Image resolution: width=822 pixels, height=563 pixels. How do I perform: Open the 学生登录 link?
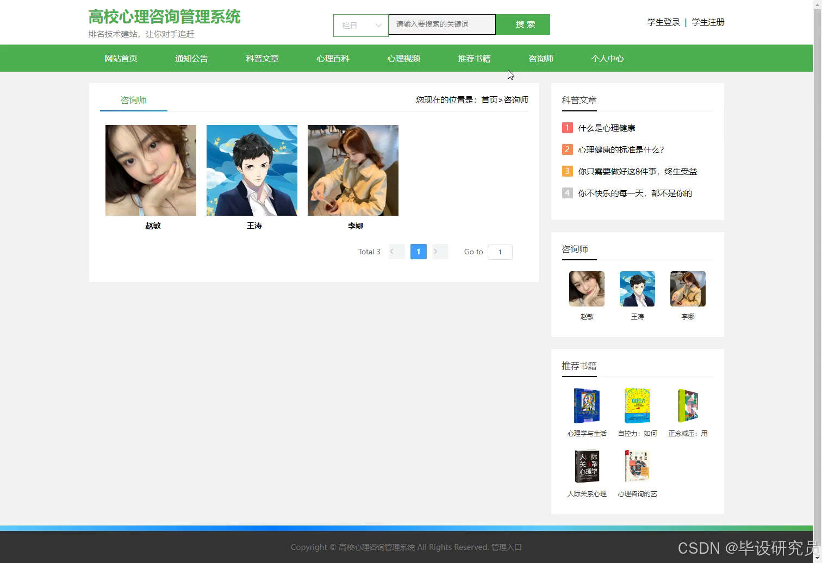tap(663, 22)
